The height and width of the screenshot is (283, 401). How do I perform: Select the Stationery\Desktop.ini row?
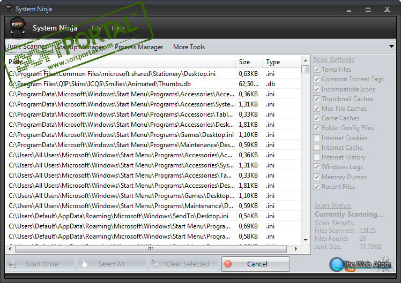[153, 74]
